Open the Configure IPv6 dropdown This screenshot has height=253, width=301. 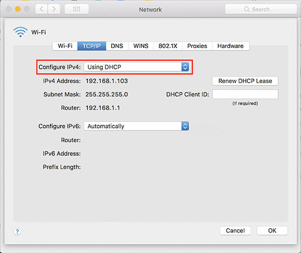pyautogui.click(x=136, y=126)
